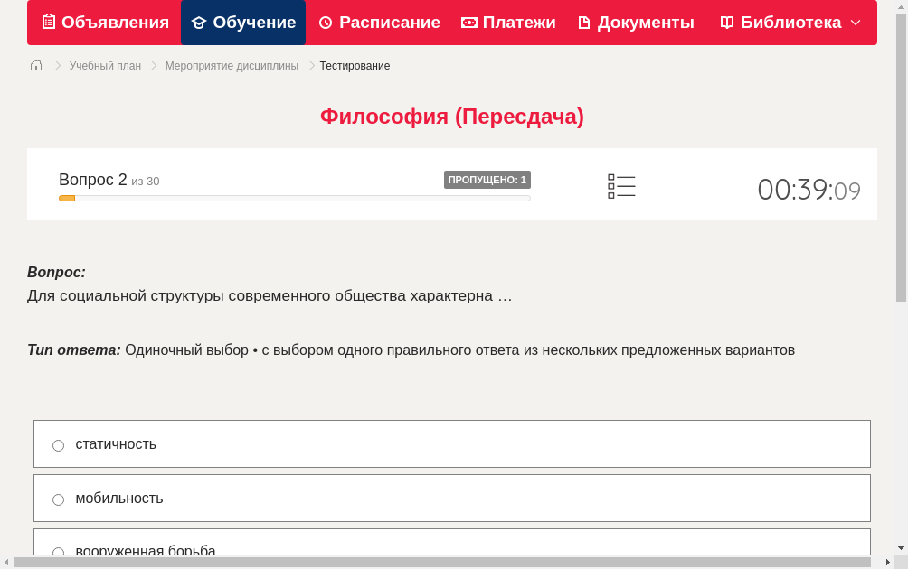Click the home icon in the breadcrumb
Screen dimensions: 908x569
[35, 65]
